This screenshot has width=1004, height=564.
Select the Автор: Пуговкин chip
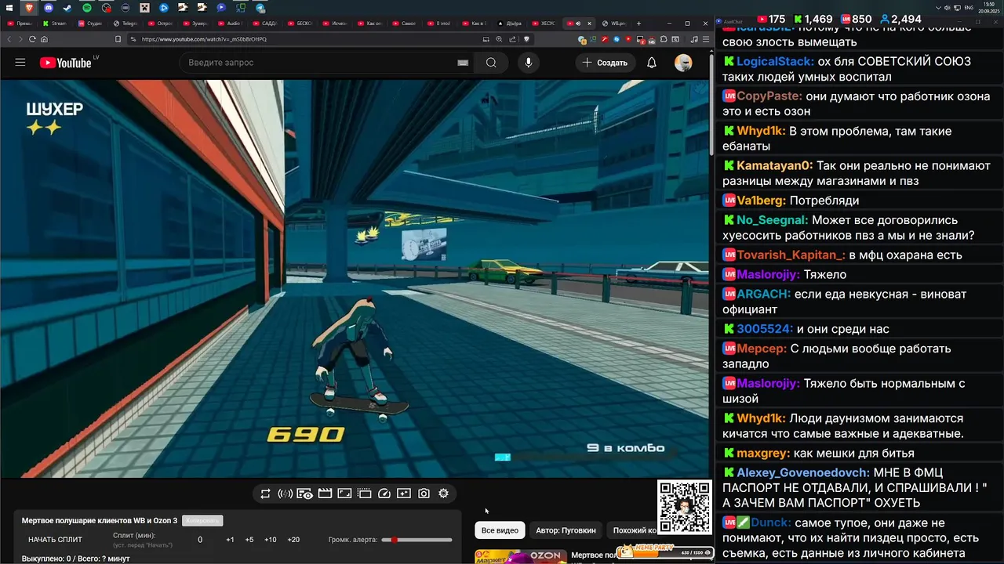pyautogui.click(x=566, y=530)
